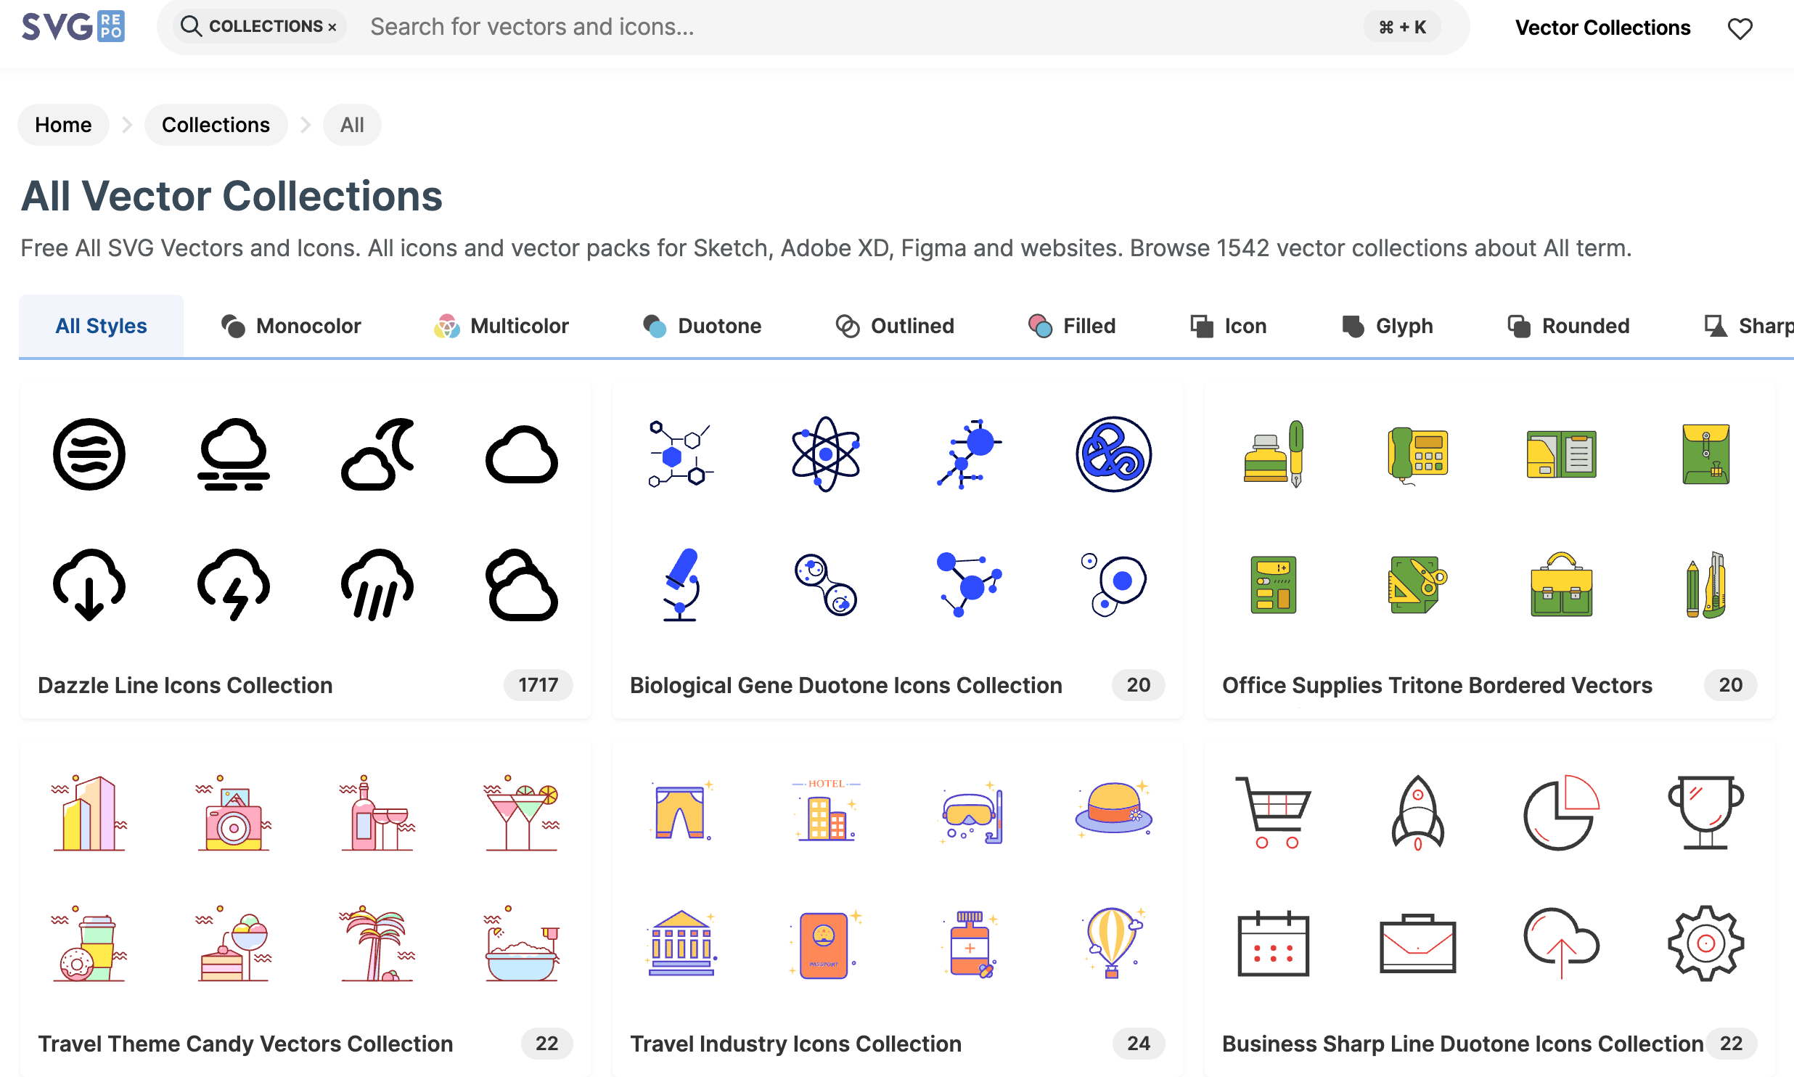Select the Glyph style tab
This screenshot has height=1077, width=1794.
1388,326
